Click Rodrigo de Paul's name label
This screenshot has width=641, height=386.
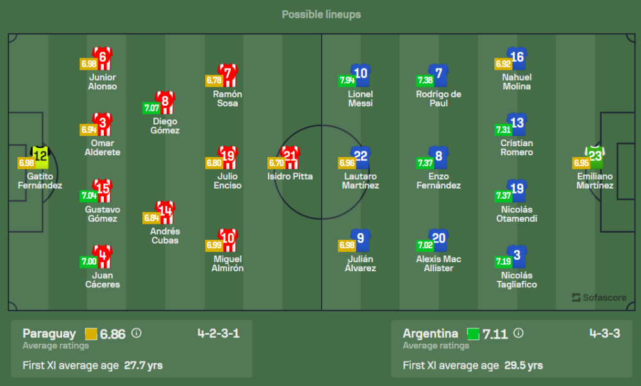pos(439,99)
